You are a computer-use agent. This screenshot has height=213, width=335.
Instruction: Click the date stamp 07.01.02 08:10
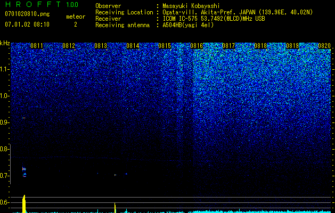[27, 24]
